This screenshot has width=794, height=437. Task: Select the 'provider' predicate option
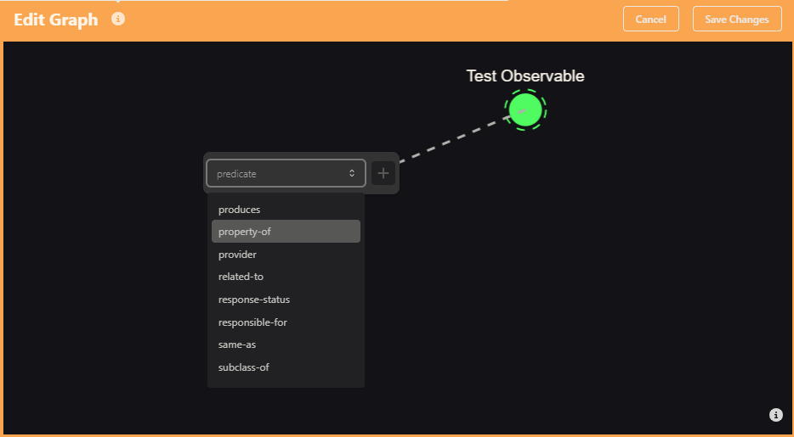tap(286, 254)
